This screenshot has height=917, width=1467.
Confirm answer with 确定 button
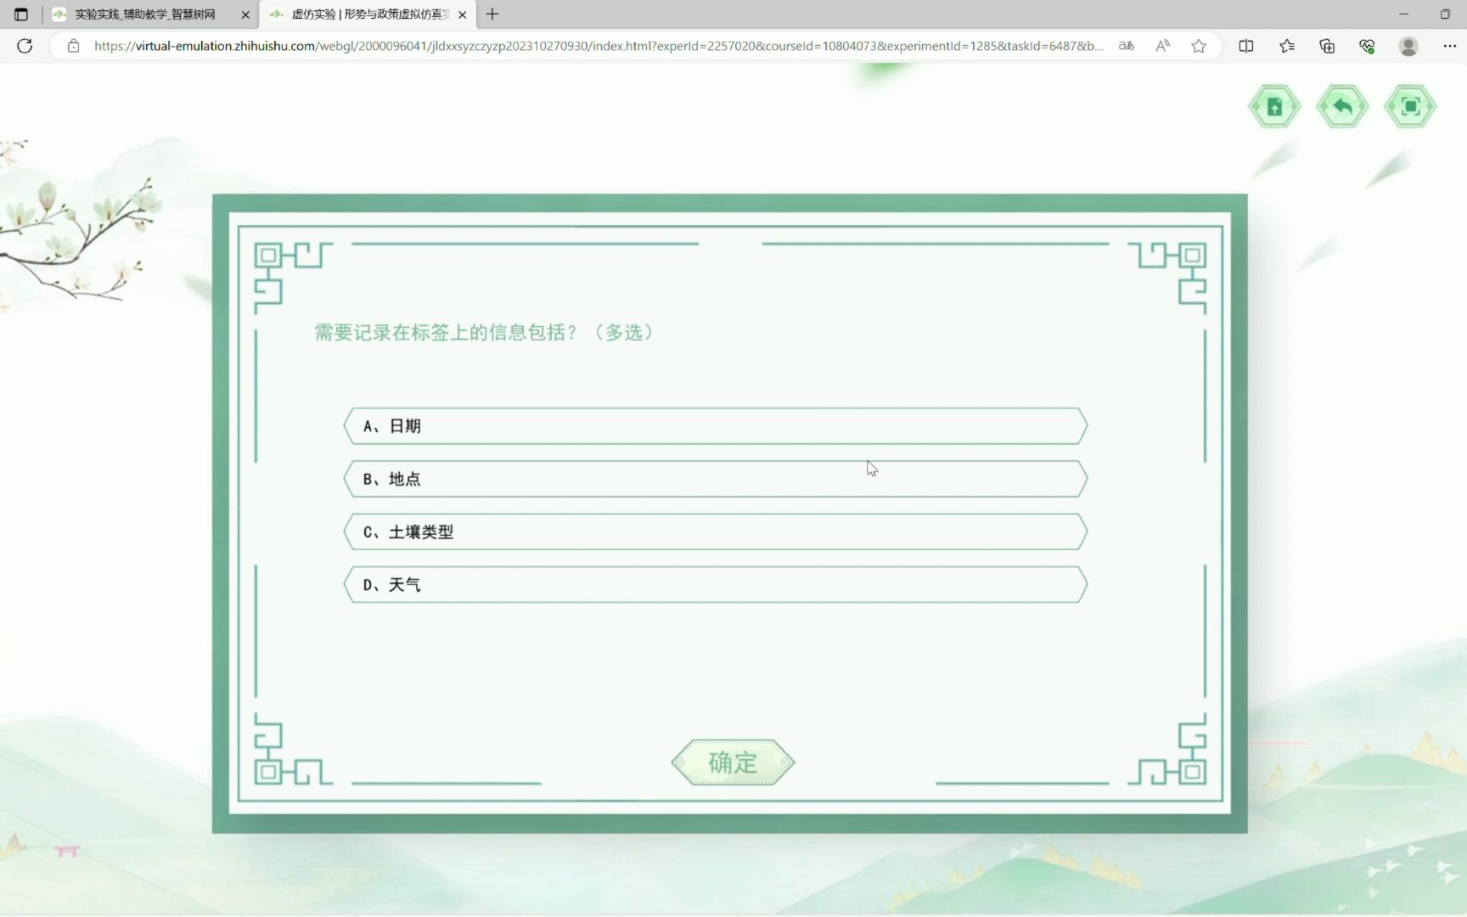733,762
